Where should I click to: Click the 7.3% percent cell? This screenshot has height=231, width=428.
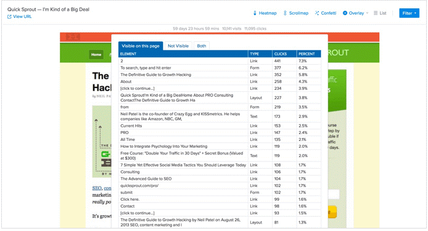309,61
